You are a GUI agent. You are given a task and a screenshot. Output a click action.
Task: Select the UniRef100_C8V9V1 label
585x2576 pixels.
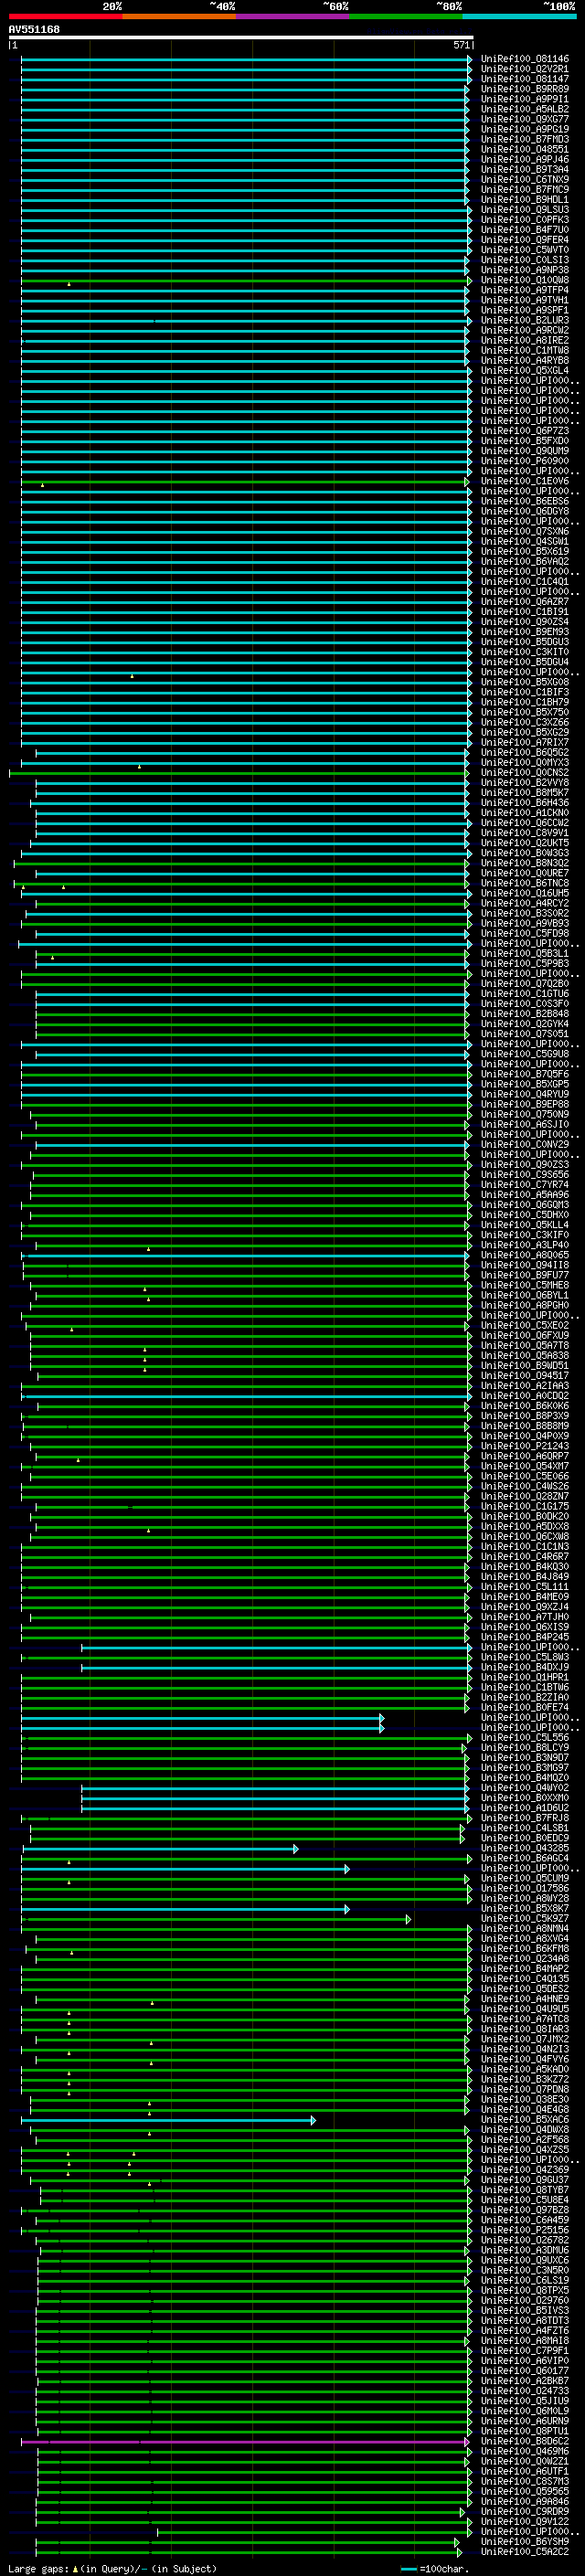[x=525, y=832]
